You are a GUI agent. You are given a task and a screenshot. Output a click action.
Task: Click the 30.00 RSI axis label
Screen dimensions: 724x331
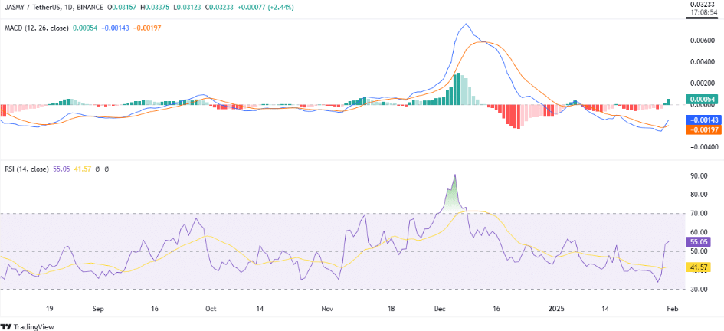[698, 290]
